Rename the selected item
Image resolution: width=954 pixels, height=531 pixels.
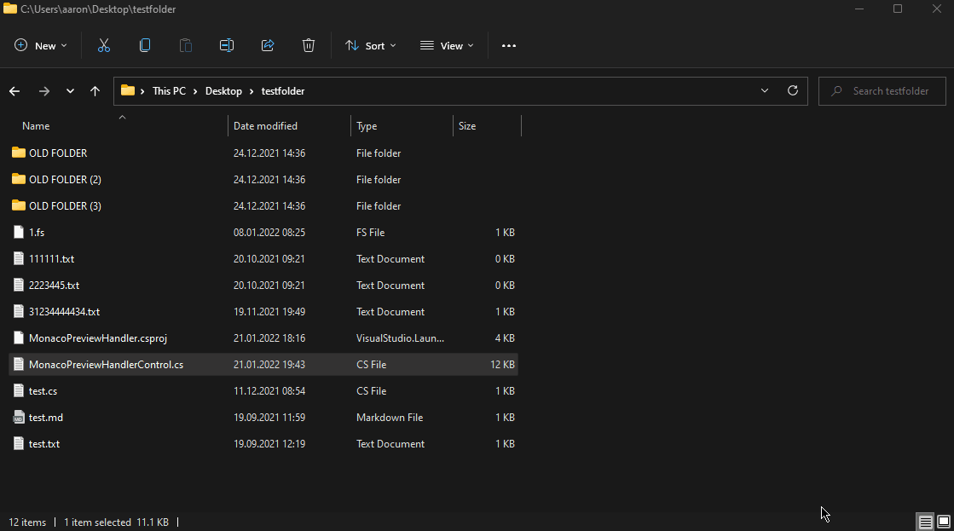point(227,45)
